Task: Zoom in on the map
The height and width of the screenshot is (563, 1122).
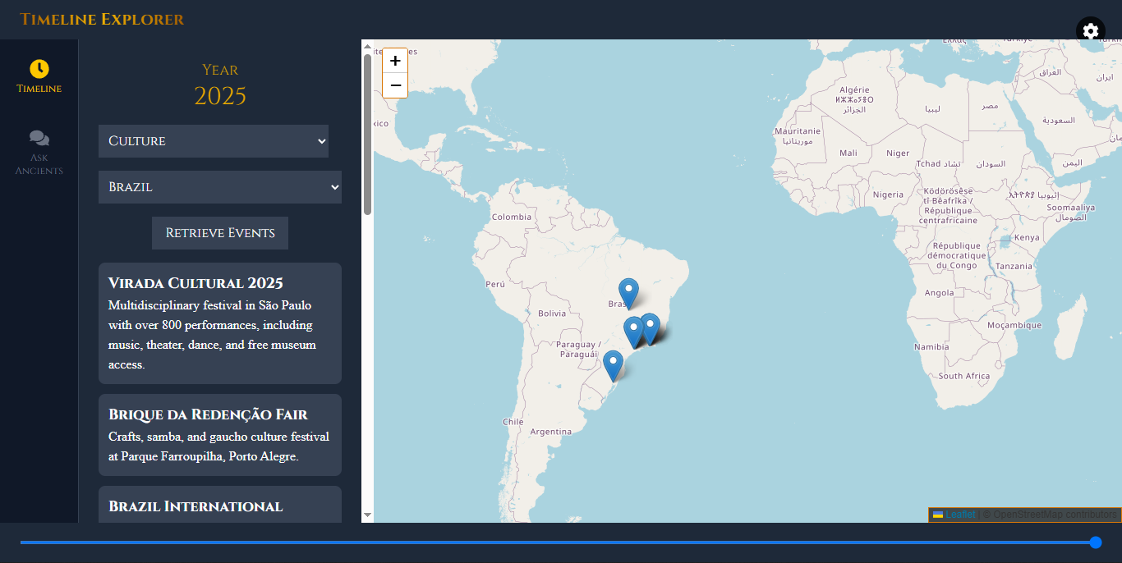Action: [x=395, y=61]
